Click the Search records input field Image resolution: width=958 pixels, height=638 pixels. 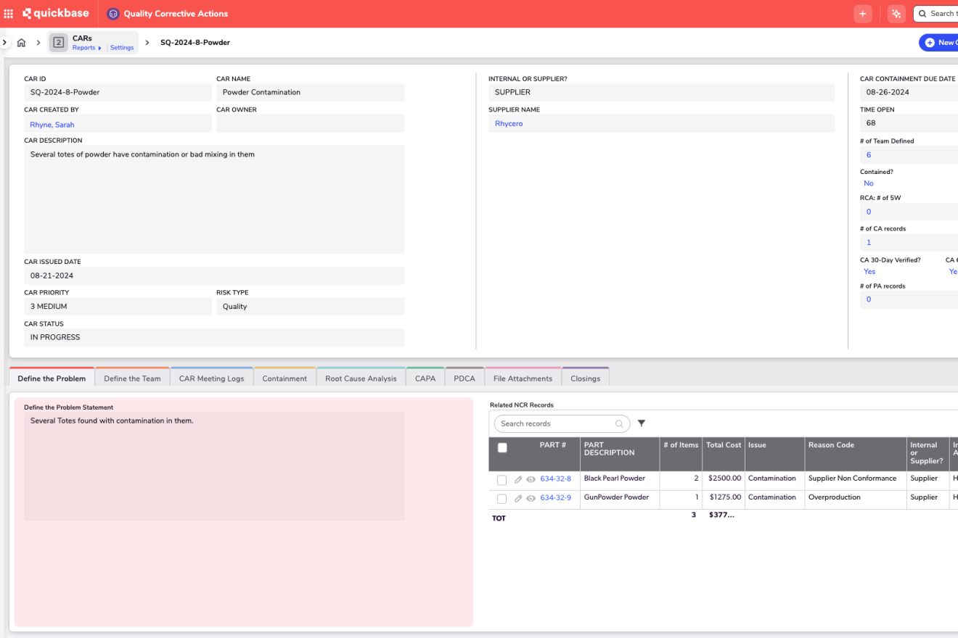click(555, 423)
